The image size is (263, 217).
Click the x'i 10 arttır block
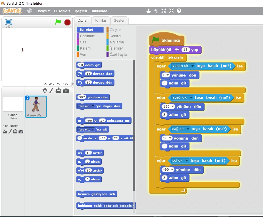(90, 153)
